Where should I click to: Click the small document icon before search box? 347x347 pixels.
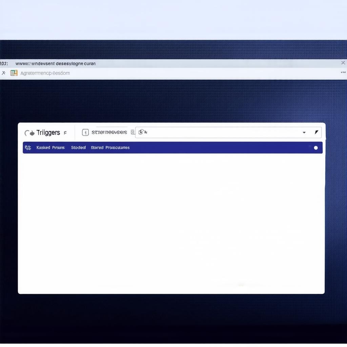[133, 132]
